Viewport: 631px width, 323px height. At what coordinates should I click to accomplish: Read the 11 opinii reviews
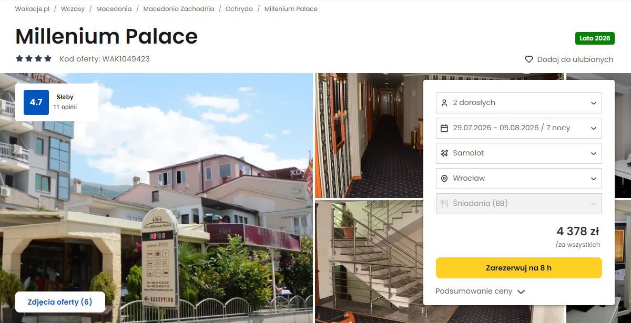pos(65,107)
